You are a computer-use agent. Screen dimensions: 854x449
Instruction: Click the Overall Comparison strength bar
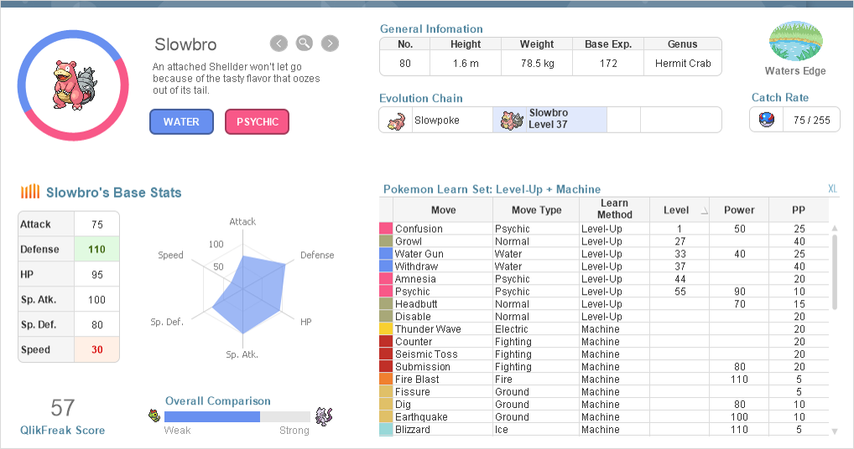[x=237, y=416]
